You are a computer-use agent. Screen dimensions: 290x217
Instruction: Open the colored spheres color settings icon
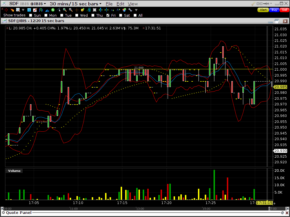124,10
